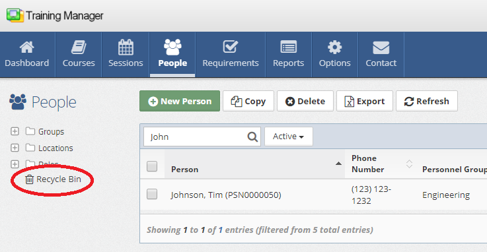Check the Johnson, Tim row checkbox
The width and height of the screenshot is (487, 252).
[152, 195]
